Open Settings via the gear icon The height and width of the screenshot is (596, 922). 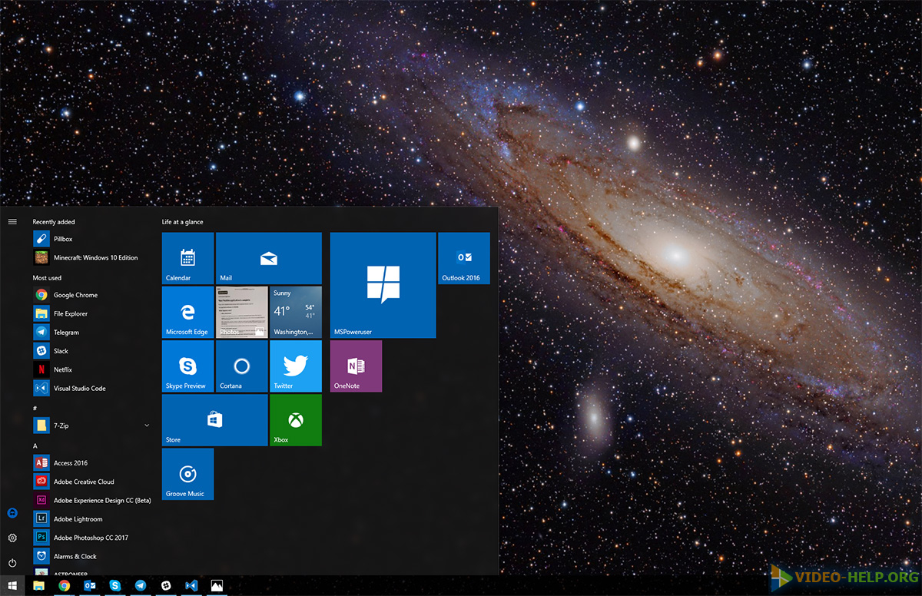[x=12, y=538]
